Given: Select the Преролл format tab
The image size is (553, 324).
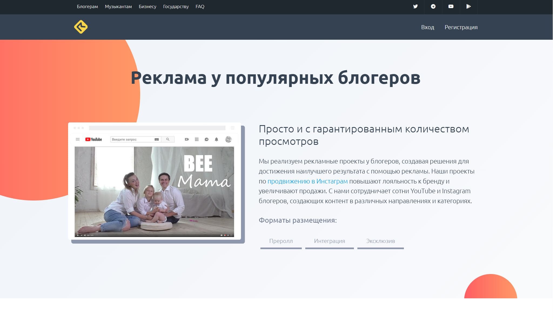Looking at the screenshot, I should [281, 241].
